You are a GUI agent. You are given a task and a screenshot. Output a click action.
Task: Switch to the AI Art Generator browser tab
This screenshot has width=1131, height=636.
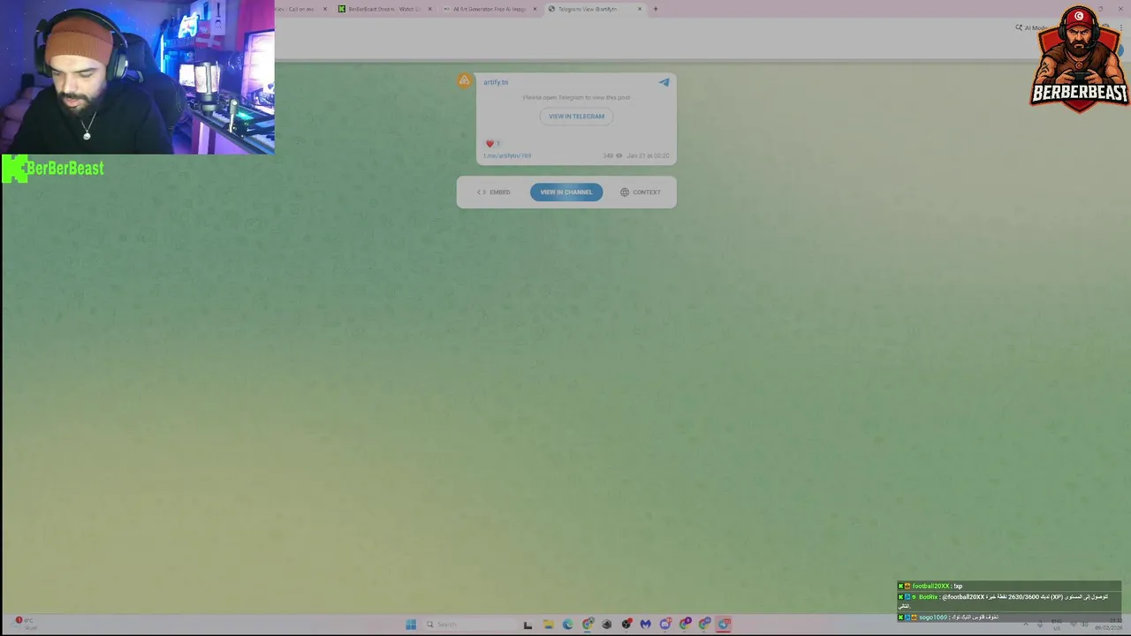489,9
